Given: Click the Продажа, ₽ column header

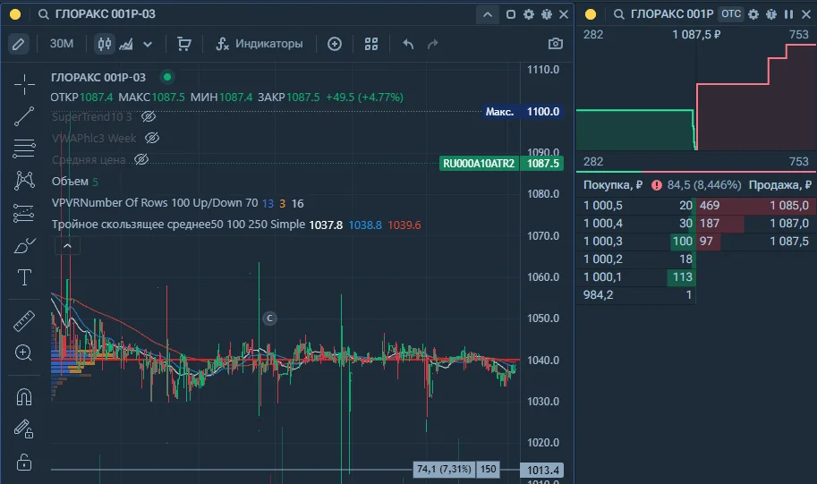Looking at the screenshot, I should click(x=780, y=185).
